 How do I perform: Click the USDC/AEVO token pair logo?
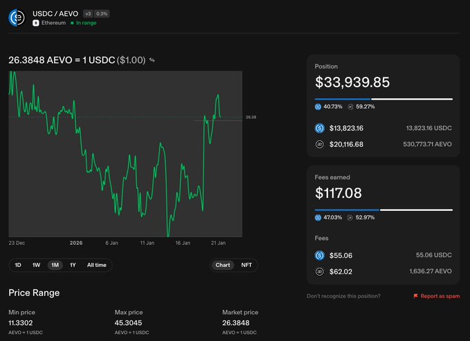[17, 17]
